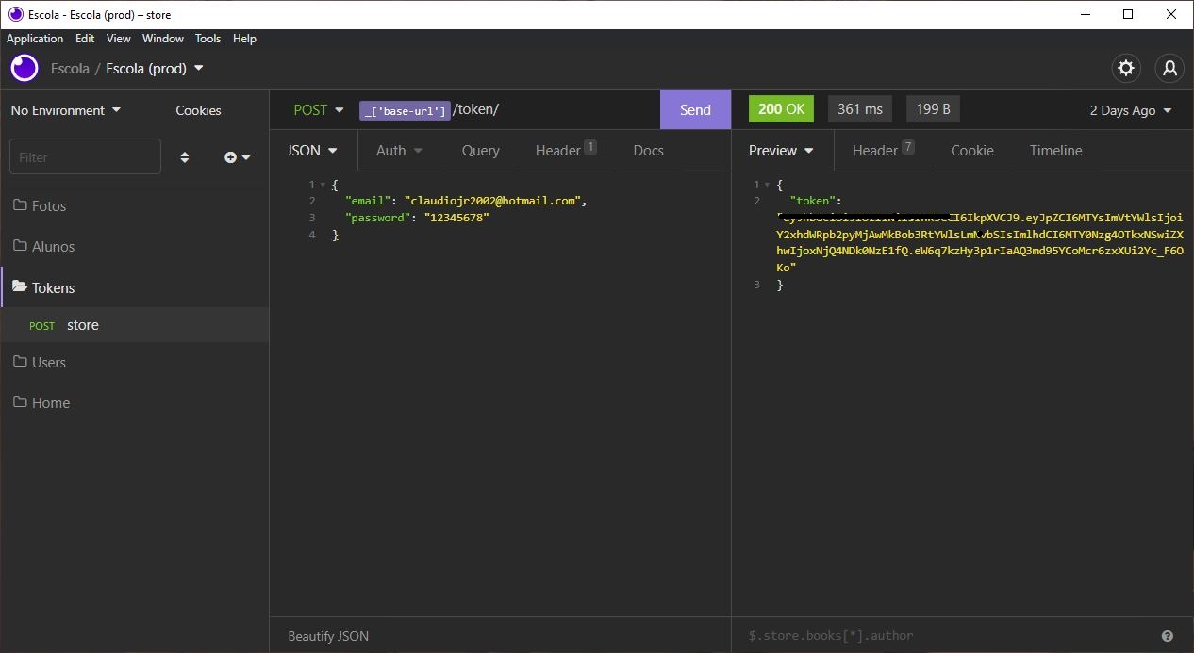The height and width of the screenshot is (653, 1194).
Task: Open the settings gear icon
Action: click(x=1125, y=68)
